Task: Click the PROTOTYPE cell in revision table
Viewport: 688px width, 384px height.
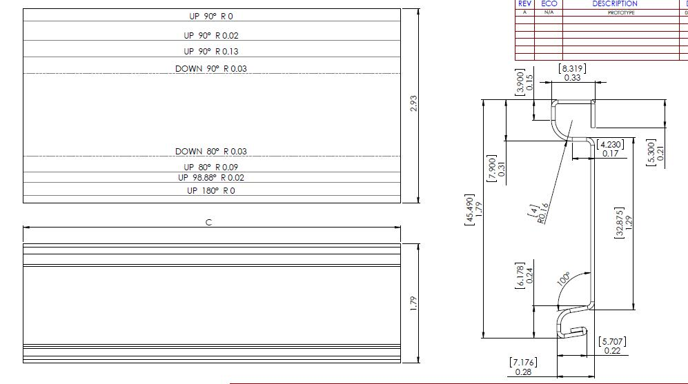Action: click(x=620, y=12)
